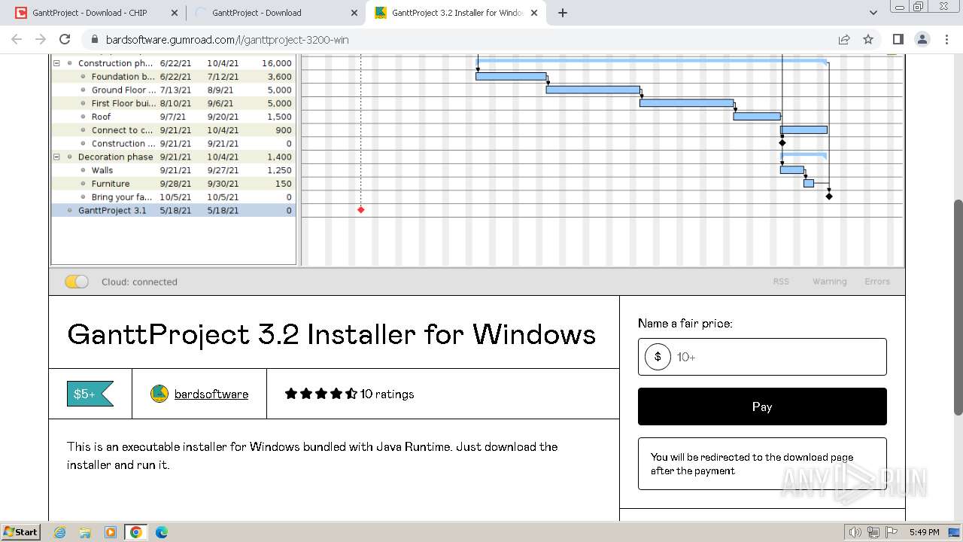Select the First Floor building task row
Screen dimensions: 963x542
click(174, 103)
